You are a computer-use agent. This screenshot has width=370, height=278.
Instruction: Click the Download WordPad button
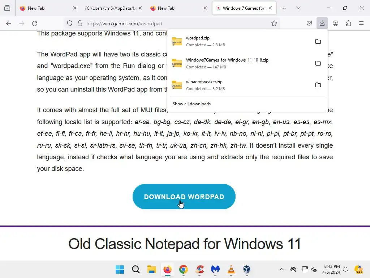point(184,197)
